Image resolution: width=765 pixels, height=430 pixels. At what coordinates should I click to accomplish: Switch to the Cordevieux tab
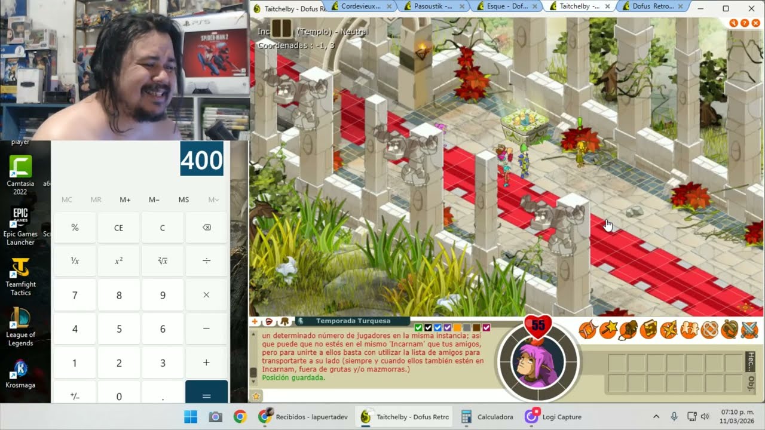coord(359,6)
